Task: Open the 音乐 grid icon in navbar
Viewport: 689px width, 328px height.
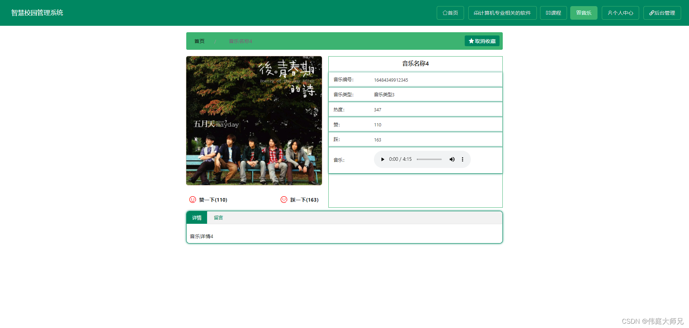Action: [578, 13]
